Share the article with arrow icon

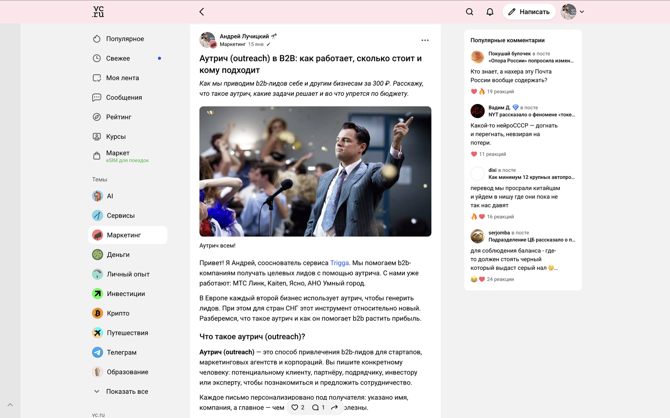click(334, 408)
